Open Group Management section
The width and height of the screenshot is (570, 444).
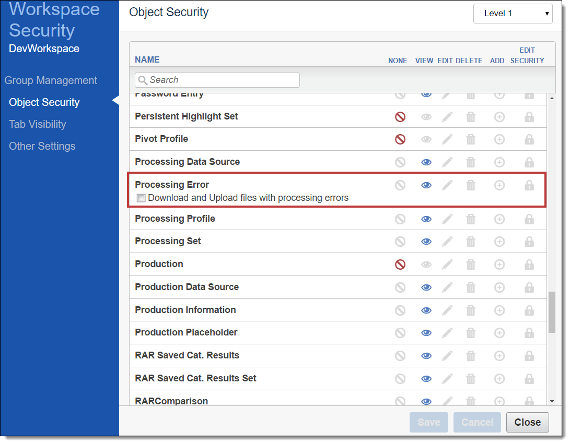51,80
